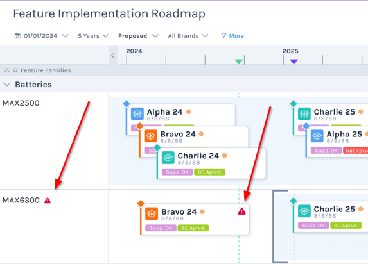
Task: Click the blue diamond marker of Alpha 25
Action: [306, 126]
